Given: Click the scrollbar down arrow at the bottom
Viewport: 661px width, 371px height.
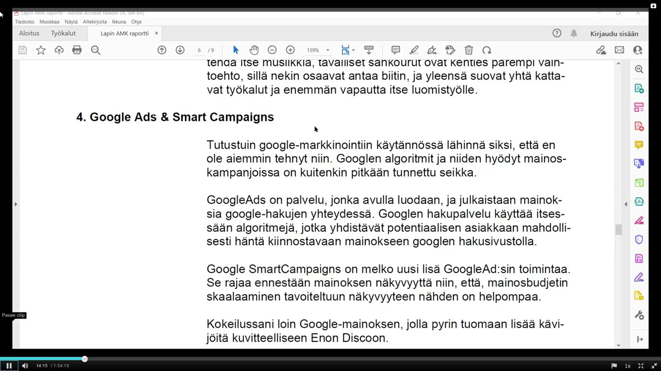Looking at the screenshot, I should [x=619, y=345].
